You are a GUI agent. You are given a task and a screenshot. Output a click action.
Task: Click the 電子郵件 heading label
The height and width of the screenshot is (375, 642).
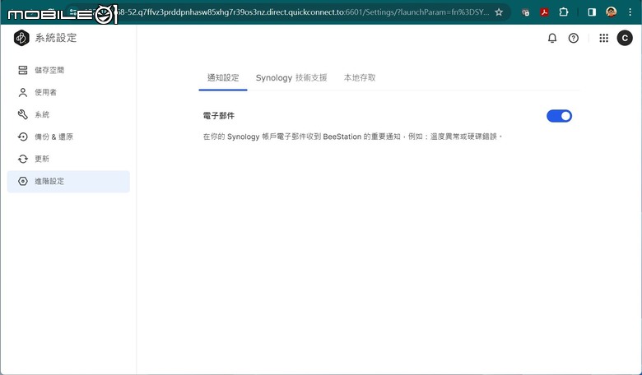click(219, 116)
